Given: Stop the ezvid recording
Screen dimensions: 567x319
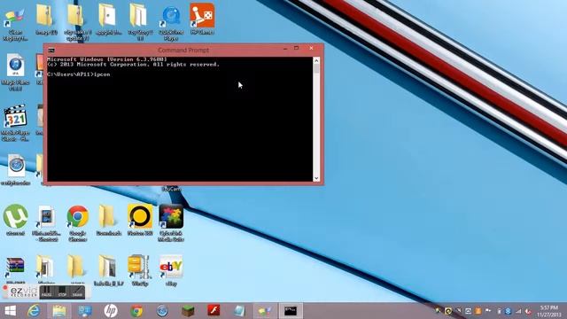Looking at the screenshot, I should 62,292.
